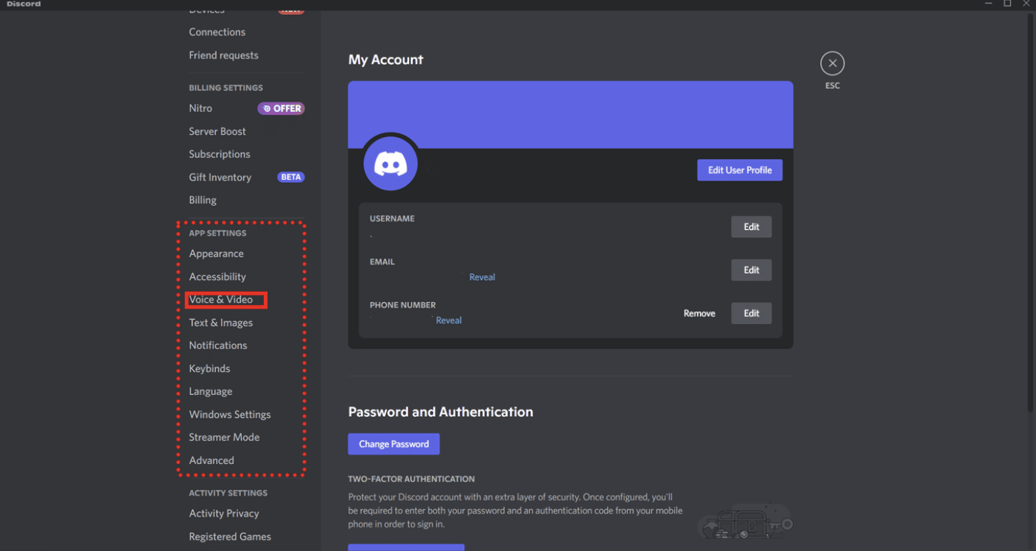Open Friend requests settings

click(x=224, y=55)
